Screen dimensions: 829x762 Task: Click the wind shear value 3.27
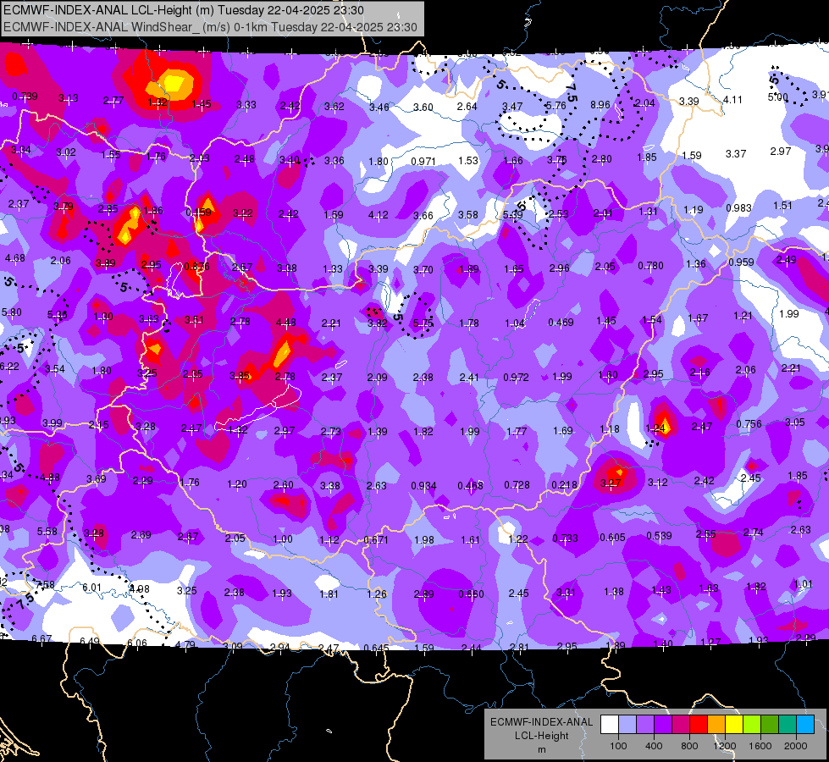click(611, 483)
